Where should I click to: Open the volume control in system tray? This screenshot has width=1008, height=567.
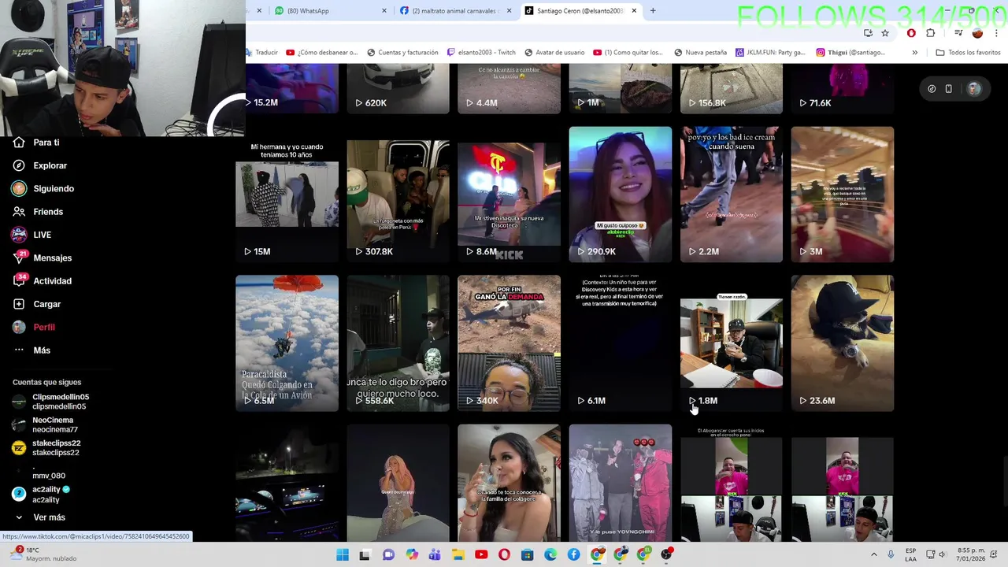pos(943,554)
